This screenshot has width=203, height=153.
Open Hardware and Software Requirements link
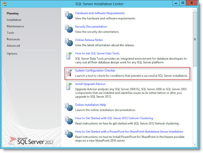pyautogui.click(x=100, y=13)
